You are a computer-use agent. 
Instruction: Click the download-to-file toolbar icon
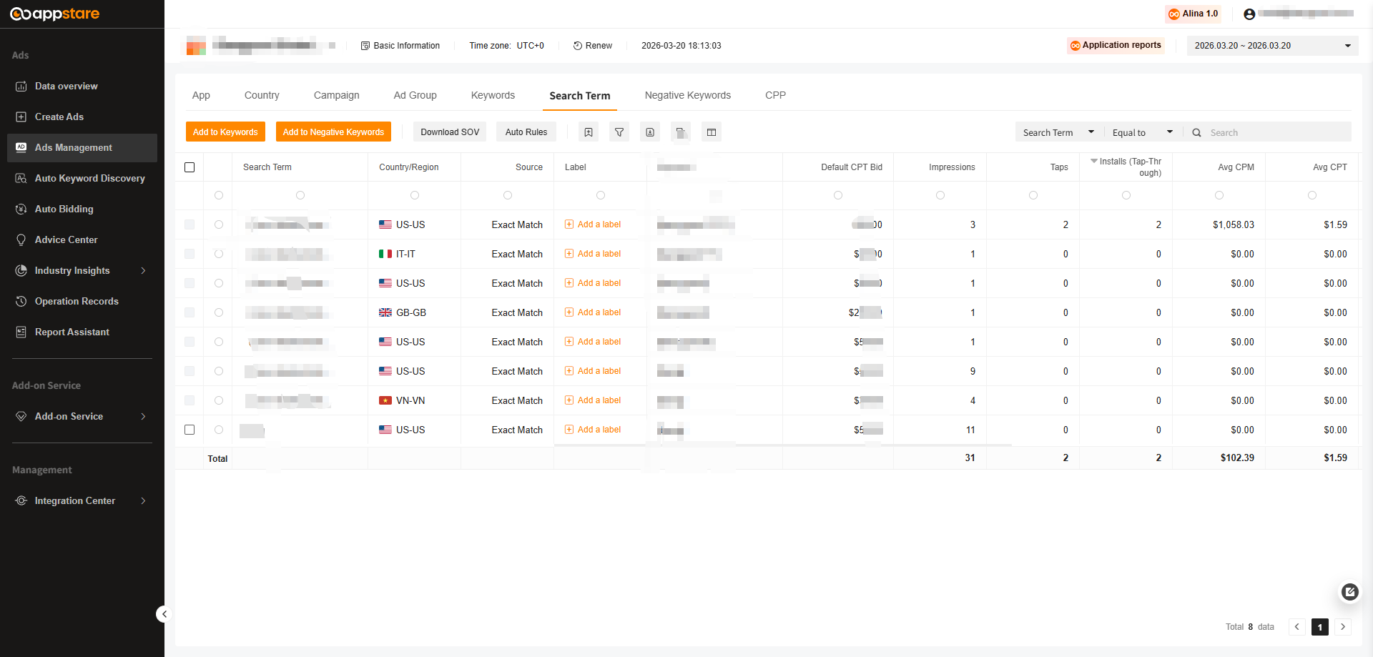tap(650, 132)
